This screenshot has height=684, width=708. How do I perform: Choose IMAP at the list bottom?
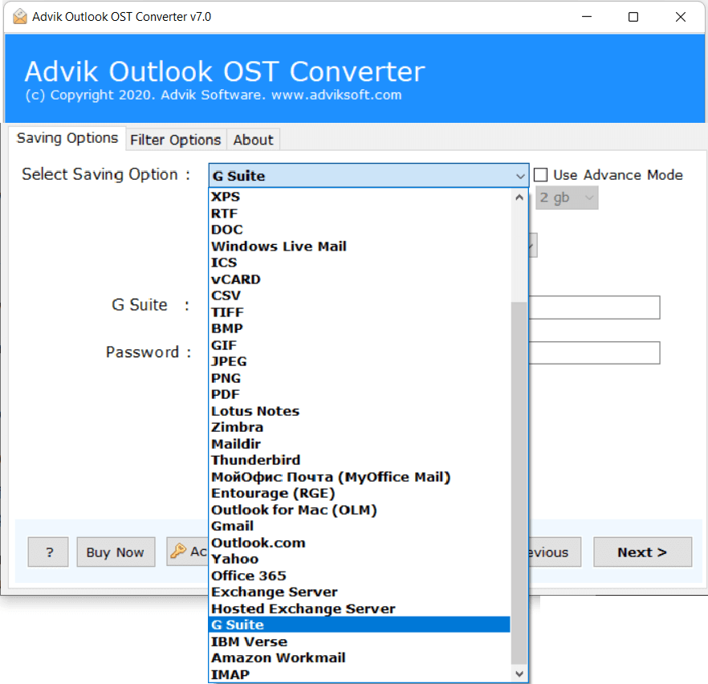230,674
